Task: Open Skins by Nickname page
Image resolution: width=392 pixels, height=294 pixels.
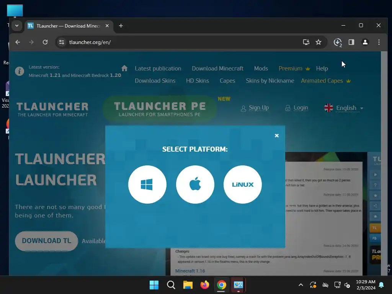Action: (270, 81)
